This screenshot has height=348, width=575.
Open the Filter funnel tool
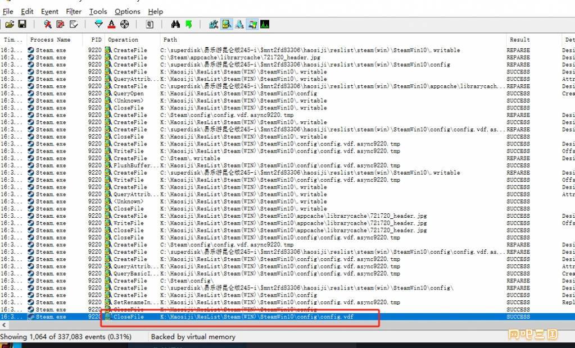pos(99,24)
